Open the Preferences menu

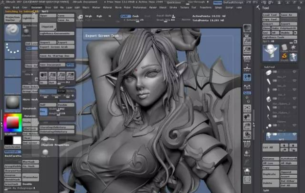[140, 7]
